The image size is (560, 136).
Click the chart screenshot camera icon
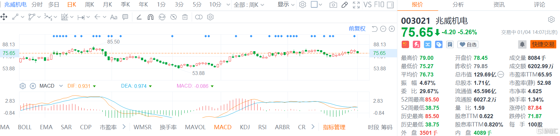pyautogui.click(x=333, y=5)
